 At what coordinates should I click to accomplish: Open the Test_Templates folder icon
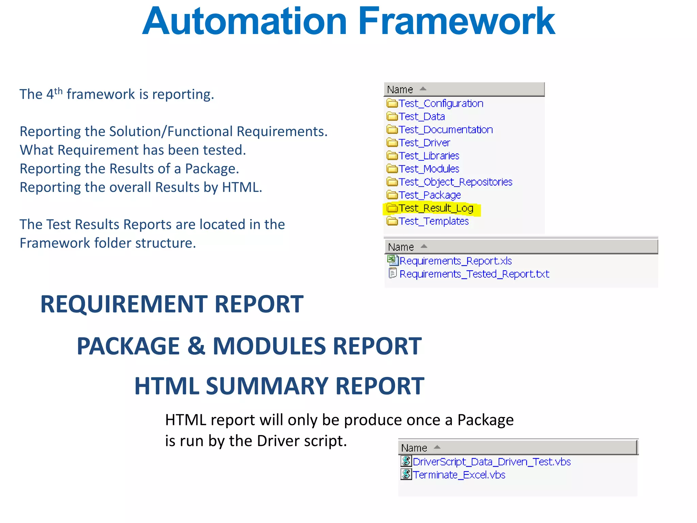(x=392, y=221)
